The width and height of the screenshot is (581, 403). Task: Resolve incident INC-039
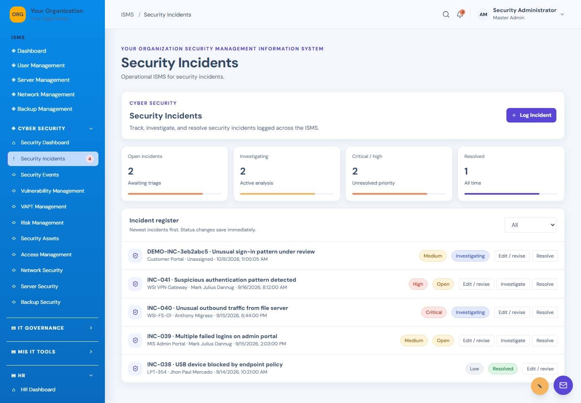pyautogui.click(x=545, y=341)
